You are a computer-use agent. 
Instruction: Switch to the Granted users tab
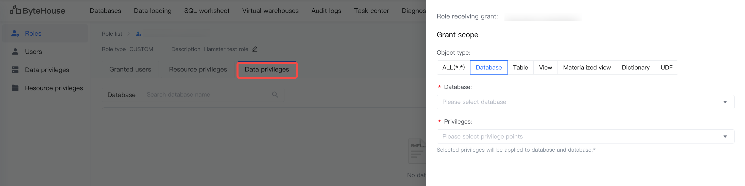click(x=130, y=69)
